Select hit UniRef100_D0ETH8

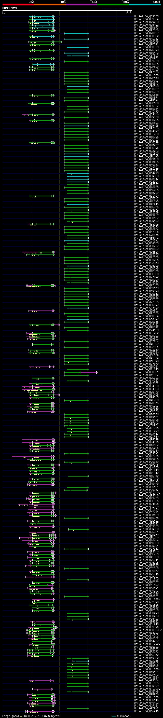point(146,692)
